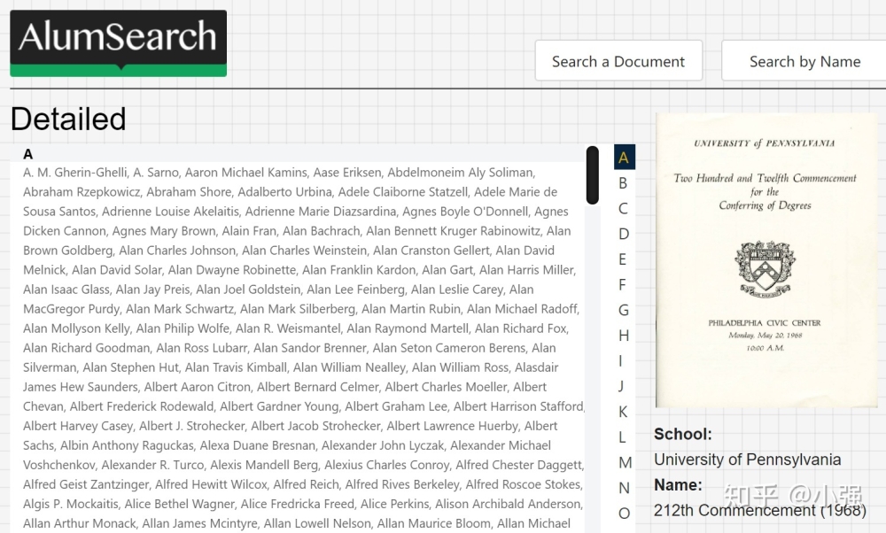Click the name A. Sarno
The image size is (886, 533).
[156, 173]
